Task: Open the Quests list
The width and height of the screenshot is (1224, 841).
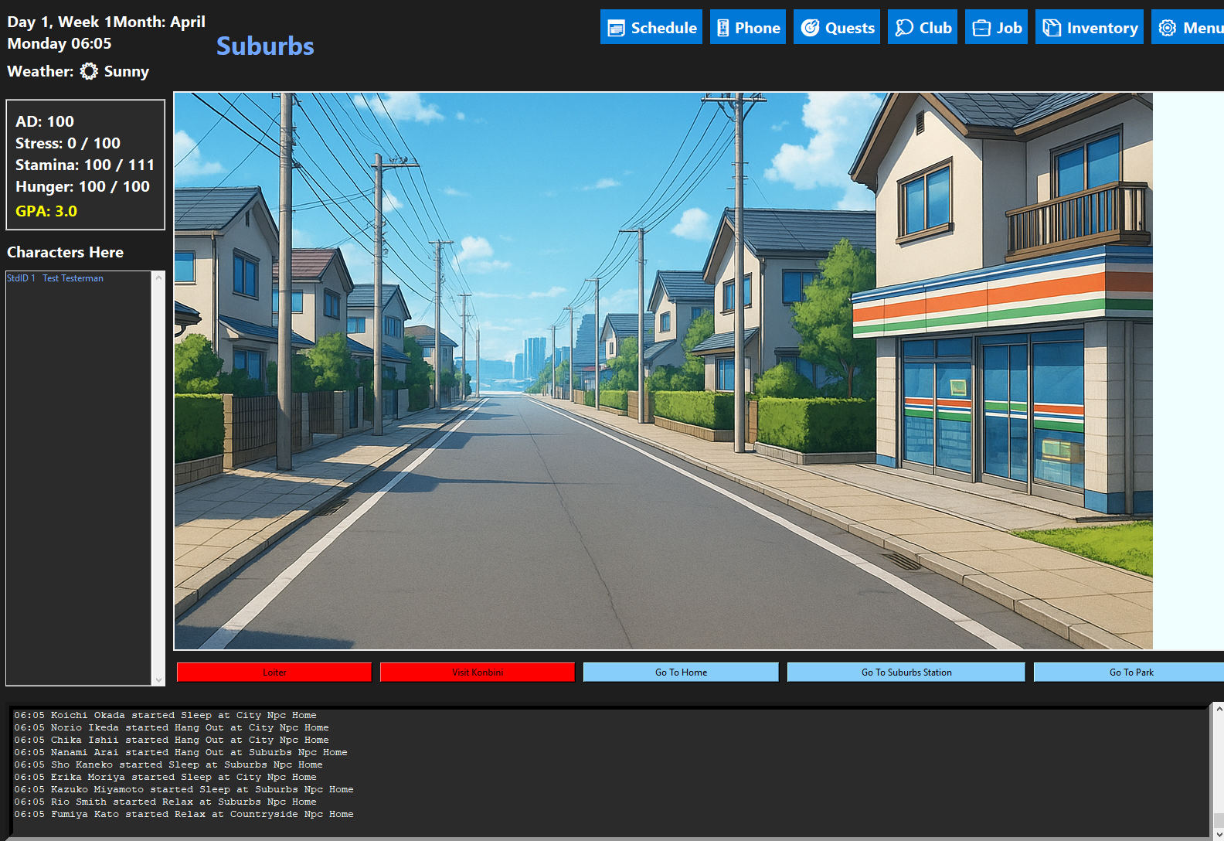Action: (837, 27)
